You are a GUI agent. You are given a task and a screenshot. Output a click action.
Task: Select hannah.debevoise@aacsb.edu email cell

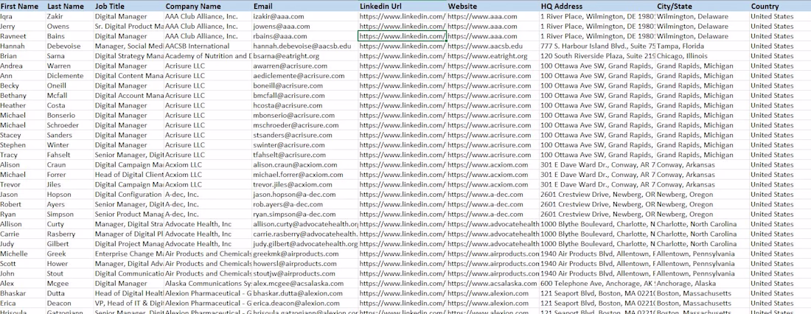tap(305, 46)
